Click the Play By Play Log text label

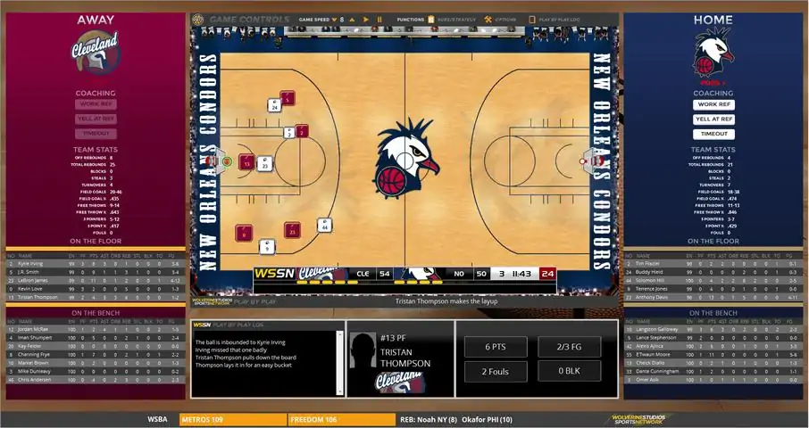559,20
